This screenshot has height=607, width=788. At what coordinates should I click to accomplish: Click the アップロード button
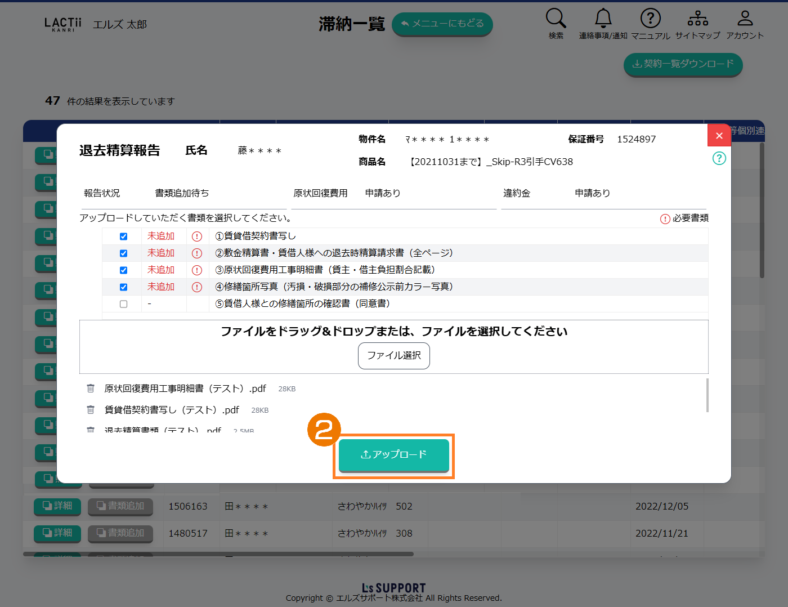393,455
